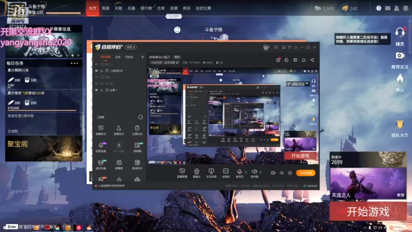Switch to the 天赋 tab
The width and height of the screenshot is (412, 232).
[118, 8]
